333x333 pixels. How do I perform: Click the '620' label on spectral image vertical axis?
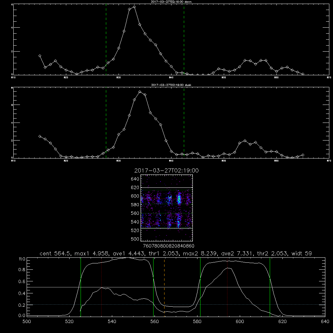point(135,187)
